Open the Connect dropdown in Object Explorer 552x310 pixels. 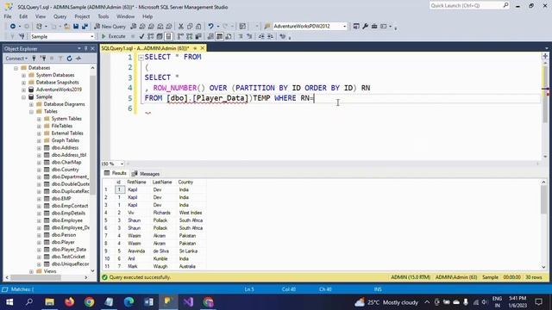click(16, 59)
